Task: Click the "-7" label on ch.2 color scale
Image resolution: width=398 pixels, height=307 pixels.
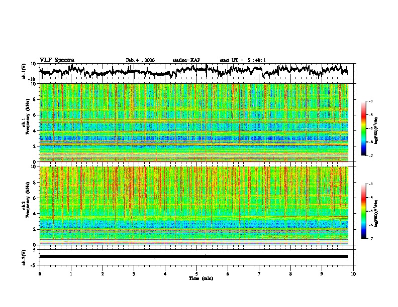Action: click(371, 238)
